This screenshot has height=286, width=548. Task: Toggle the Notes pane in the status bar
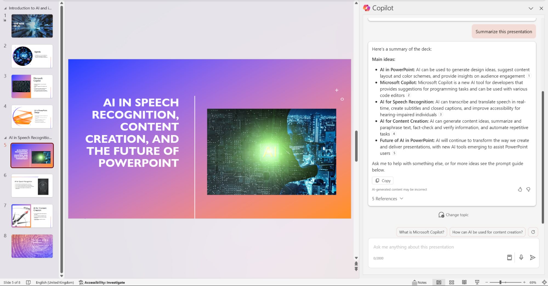419,282
